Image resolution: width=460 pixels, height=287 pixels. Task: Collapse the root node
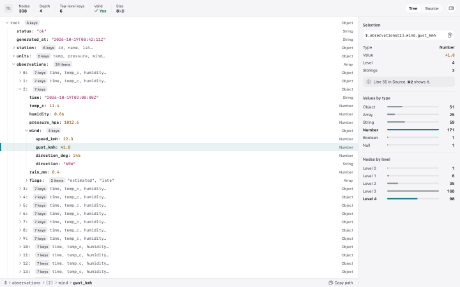point(7,23)
